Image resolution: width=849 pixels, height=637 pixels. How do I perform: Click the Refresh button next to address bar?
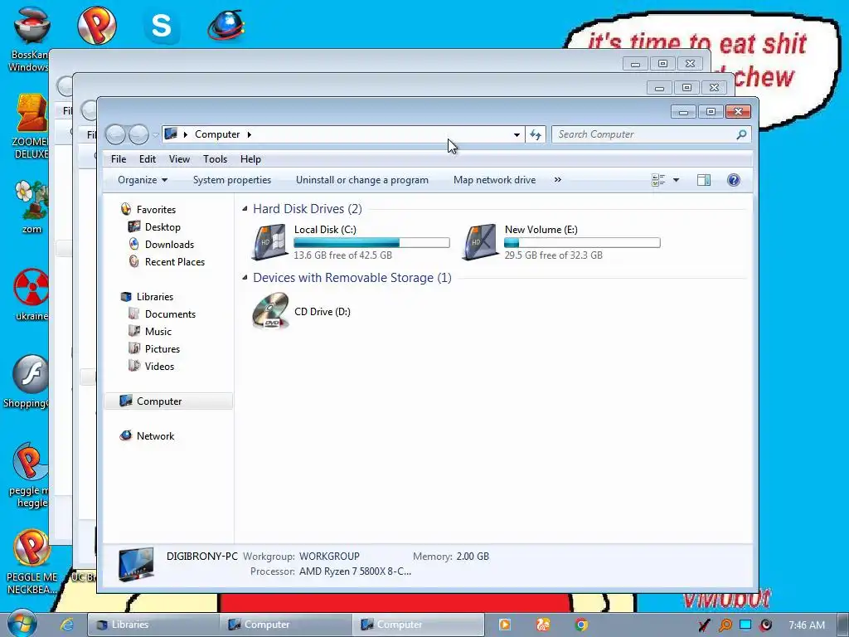point(536,134)
